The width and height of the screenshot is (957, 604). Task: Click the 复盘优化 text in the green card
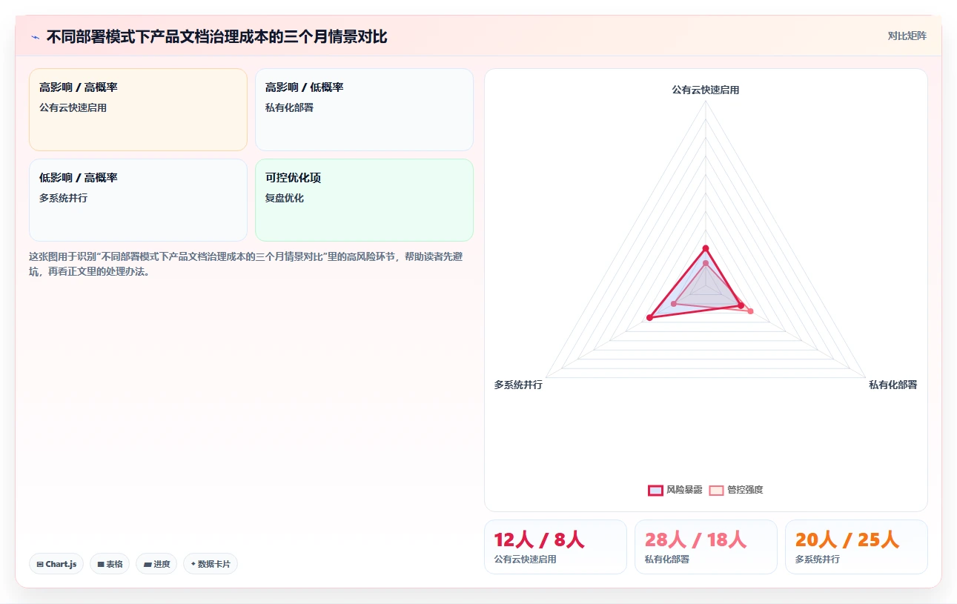point(285,198)
